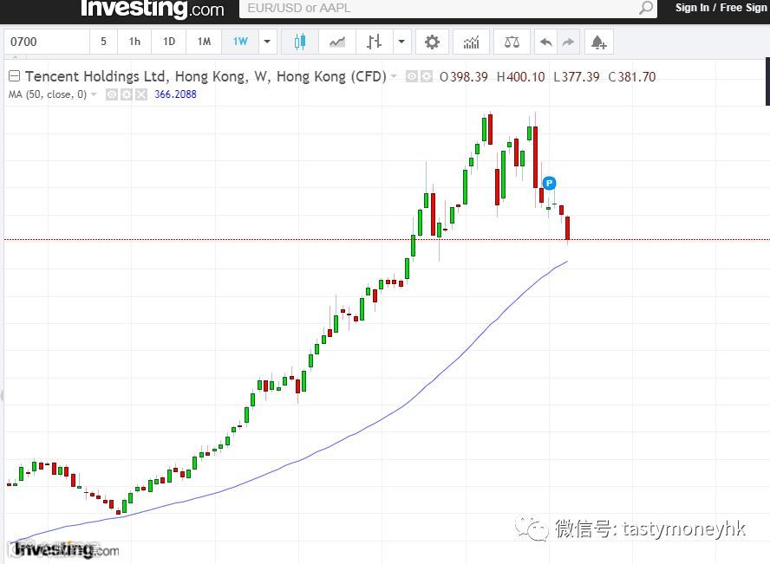
Task: Open the MA (50, close, 0) dropdown arrow
Action: click(94, 94)
